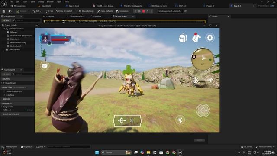Stop play session with red stop button
This screenshot has width=277, height=156.
coord(144,11)
